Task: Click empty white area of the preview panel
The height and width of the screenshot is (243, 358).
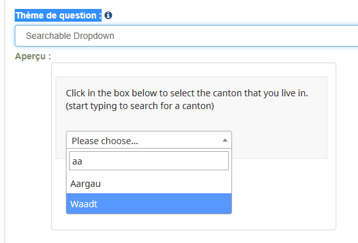Action: click(x=283, y=194)
